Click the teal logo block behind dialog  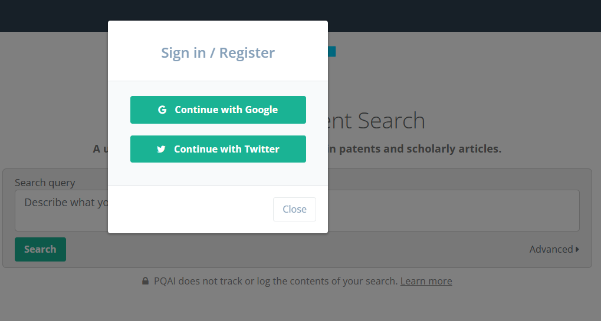click(332, 51)
